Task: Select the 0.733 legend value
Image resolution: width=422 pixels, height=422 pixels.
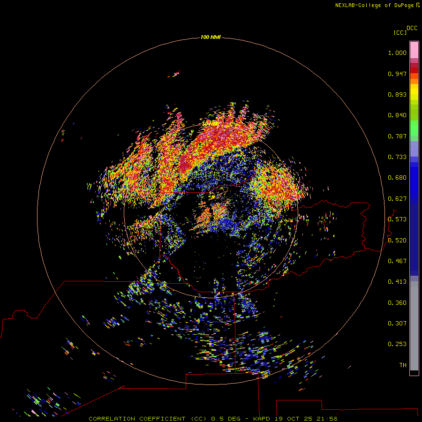Action: 397,157
